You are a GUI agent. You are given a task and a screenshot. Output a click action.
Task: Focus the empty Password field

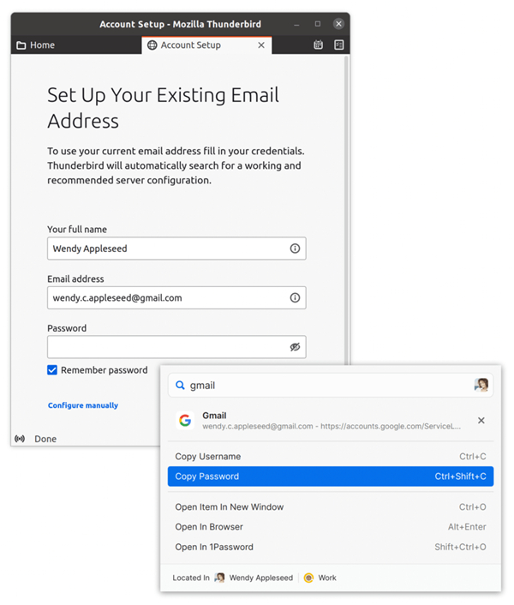pyautogui.click(x=176, y=347)
